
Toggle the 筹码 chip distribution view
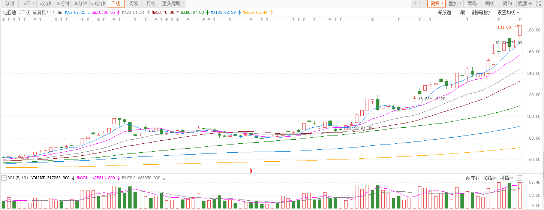coord(472,3)
